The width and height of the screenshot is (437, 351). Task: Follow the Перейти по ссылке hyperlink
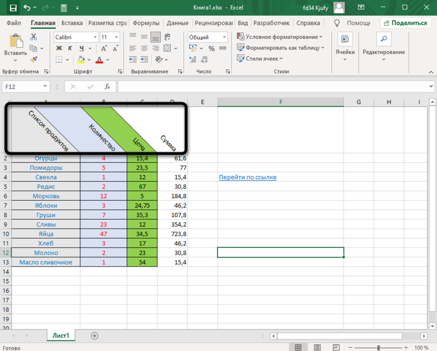coord(247,177)
